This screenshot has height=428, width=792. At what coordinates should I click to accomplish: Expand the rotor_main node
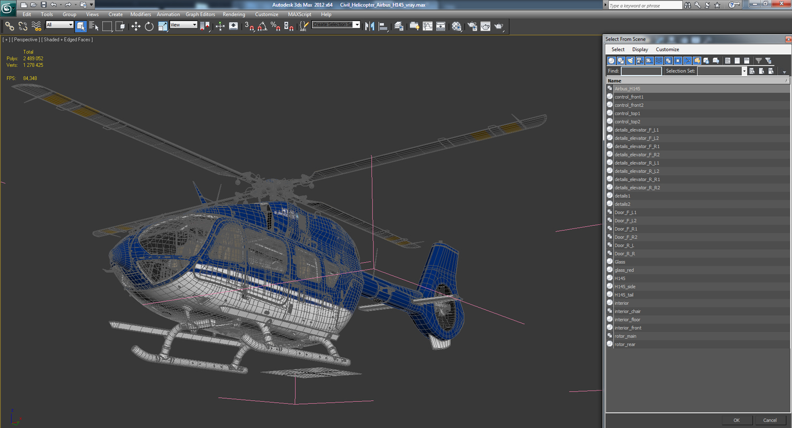pos(610,335)
